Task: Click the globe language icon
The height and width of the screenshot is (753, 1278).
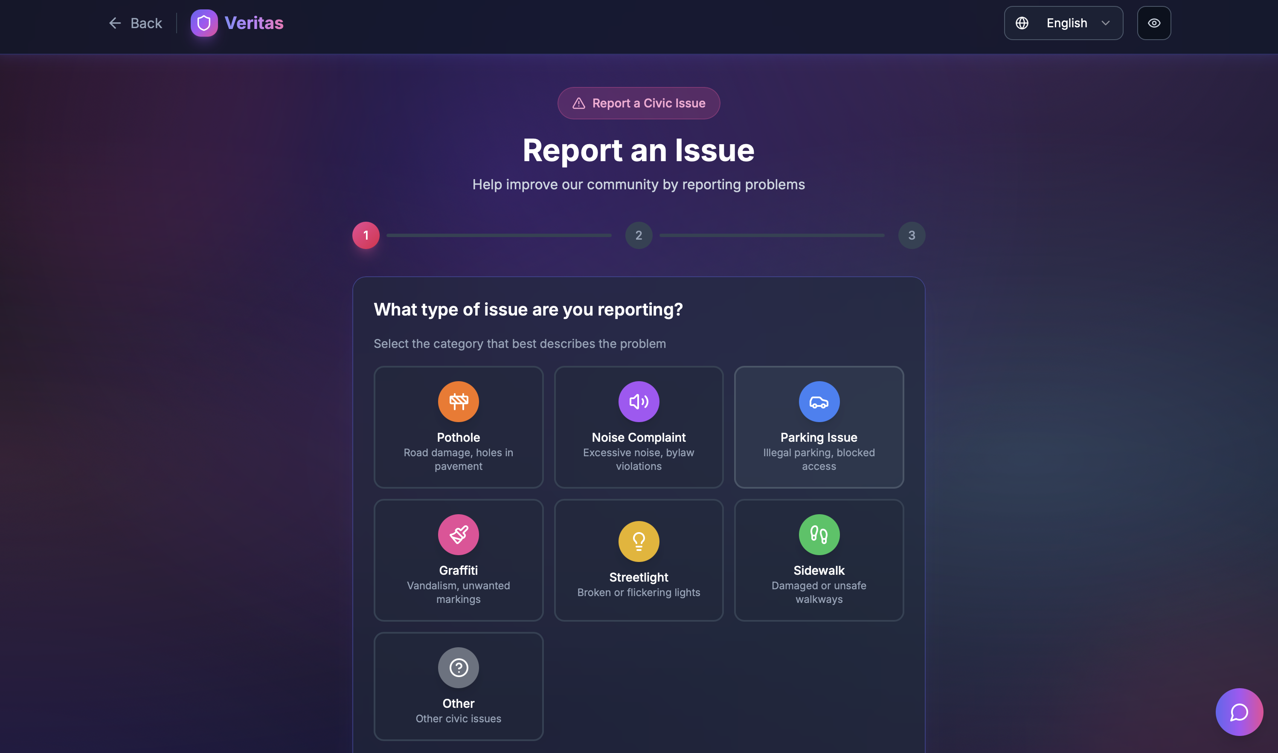Action: point(1022,23)
